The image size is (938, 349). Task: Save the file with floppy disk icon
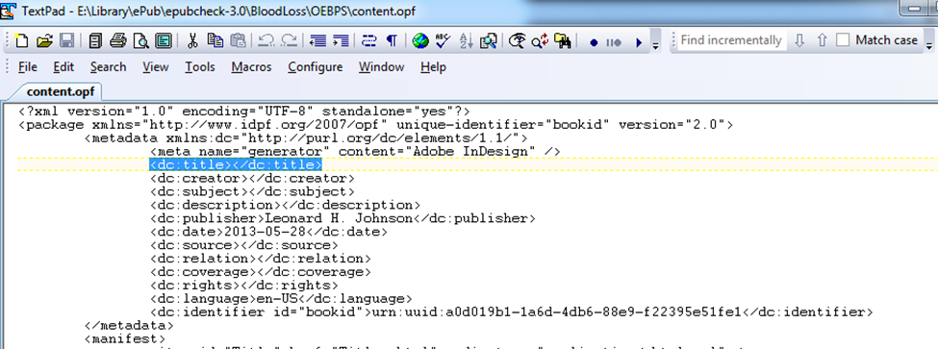tap(67, 40)
